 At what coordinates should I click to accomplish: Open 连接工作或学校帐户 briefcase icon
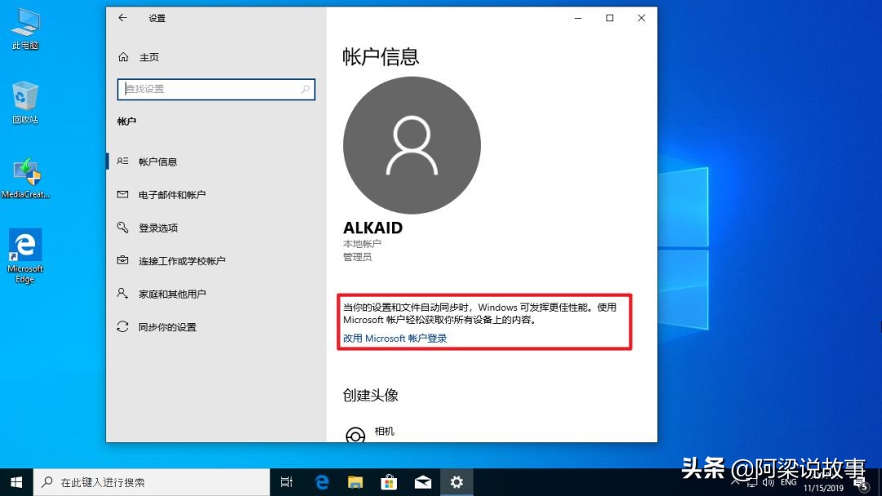click(x=122, y=260)
